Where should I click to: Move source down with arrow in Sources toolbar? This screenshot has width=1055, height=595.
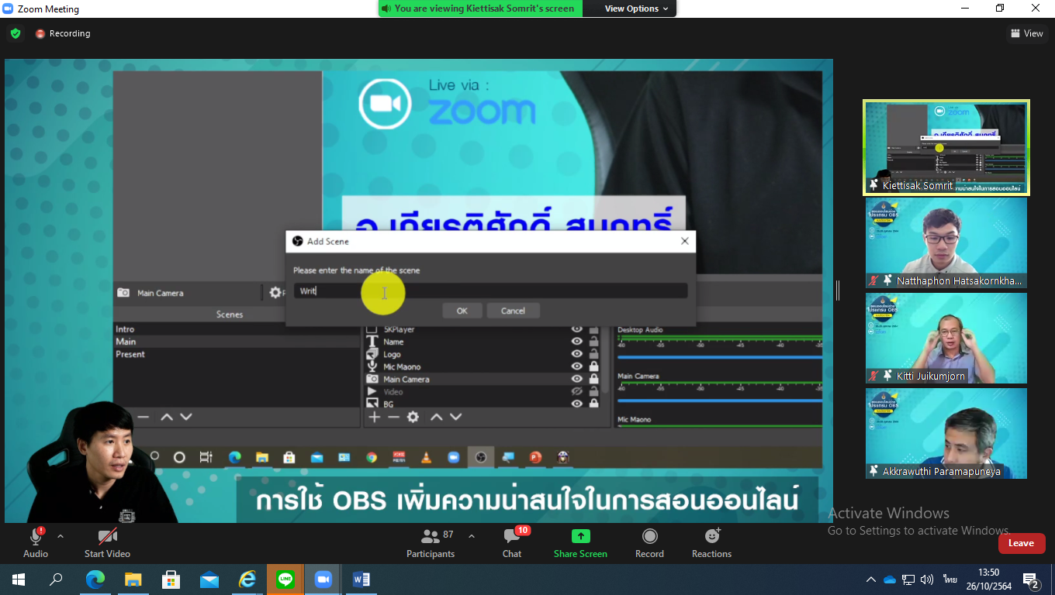click(x=456, y=417)
